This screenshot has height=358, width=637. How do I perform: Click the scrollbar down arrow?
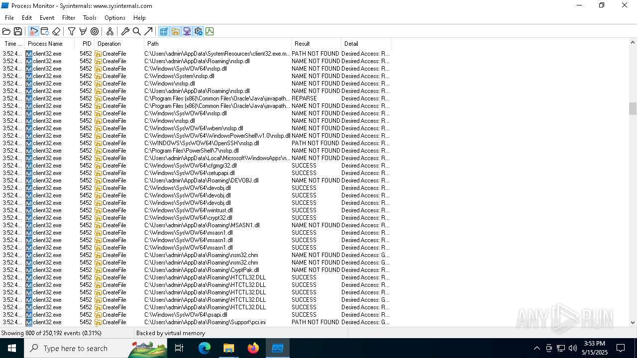(633, 322)
